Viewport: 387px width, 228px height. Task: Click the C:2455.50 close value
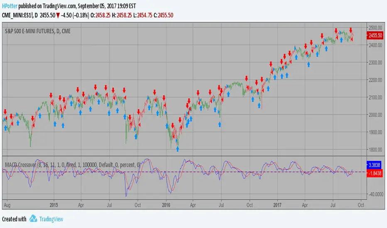(163, 15)
